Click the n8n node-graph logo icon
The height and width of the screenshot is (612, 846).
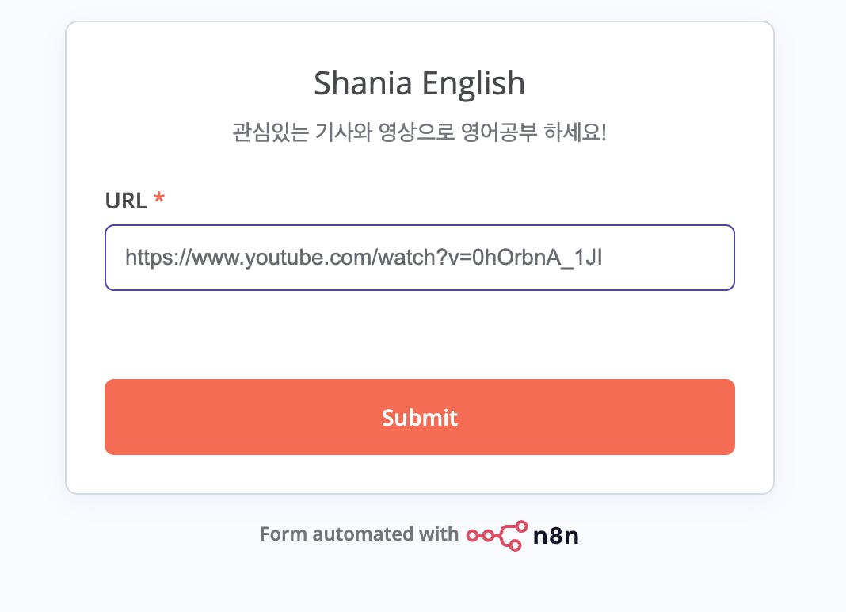point(497,535)
